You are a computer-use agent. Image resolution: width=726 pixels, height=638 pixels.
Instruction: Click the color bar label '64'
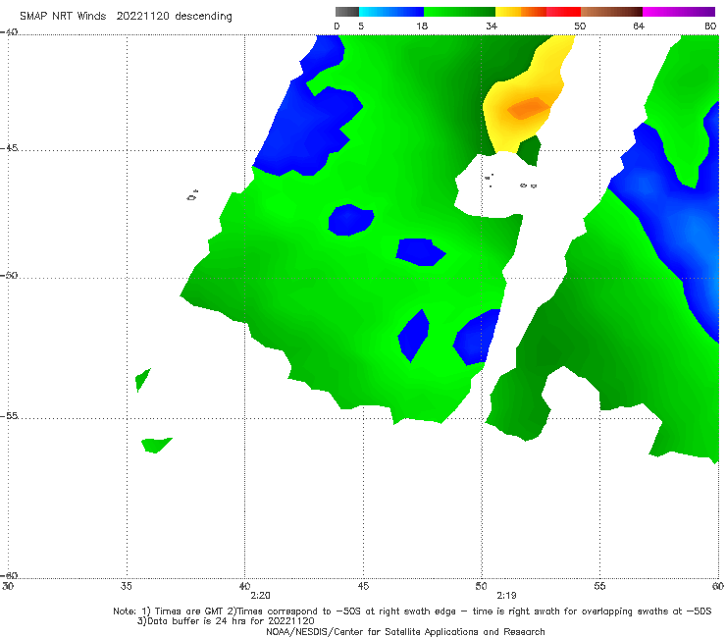(639, 26)
